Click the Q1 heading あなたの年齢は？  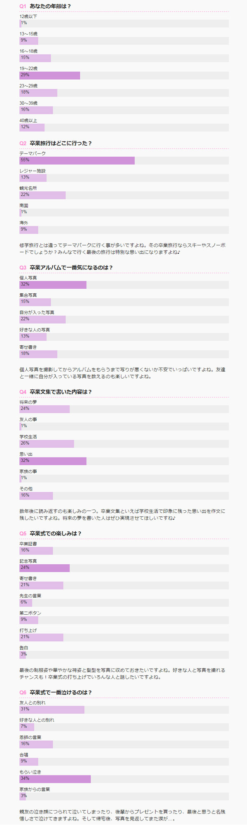50,7
